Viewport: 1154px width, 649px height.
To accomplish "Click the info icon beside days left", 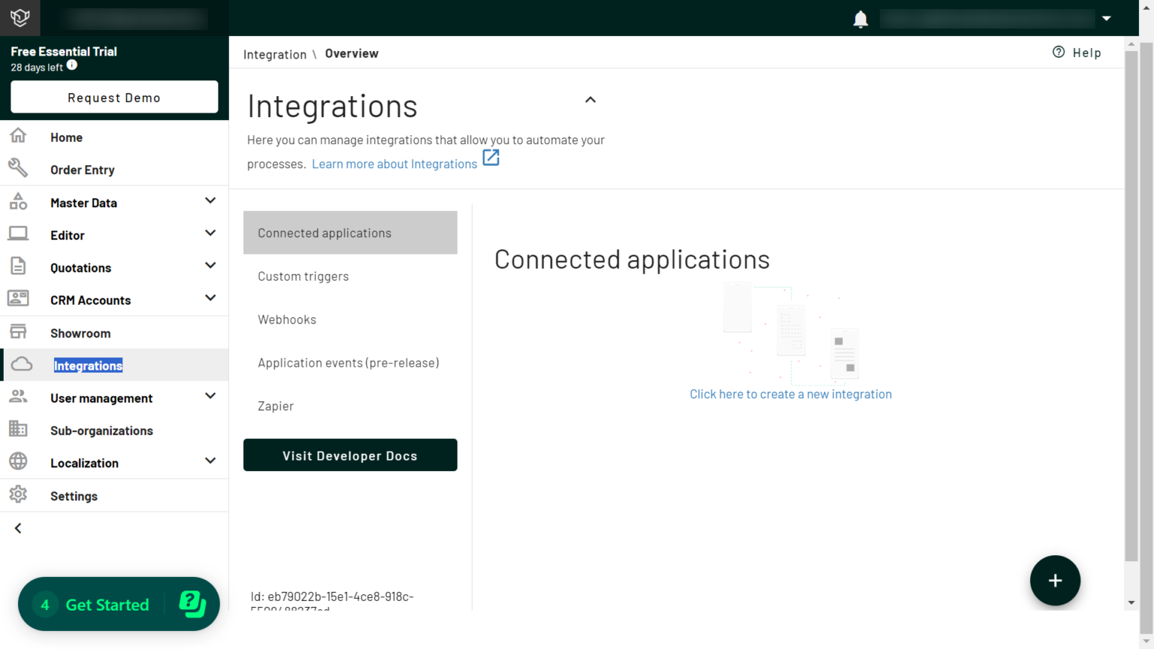I will (x=72, y=65).
